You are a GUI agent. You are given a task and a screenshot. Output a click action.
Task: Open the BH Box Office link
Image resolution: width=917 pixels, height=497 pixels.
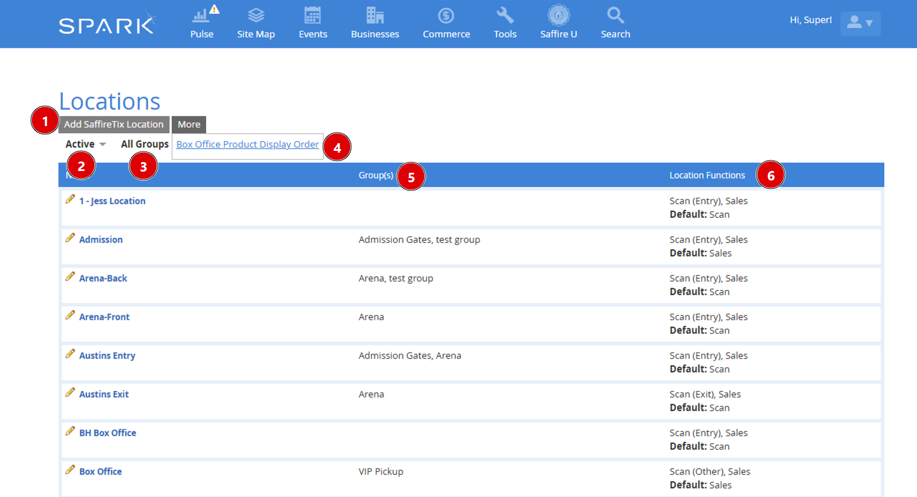click(x=108, y=433)
